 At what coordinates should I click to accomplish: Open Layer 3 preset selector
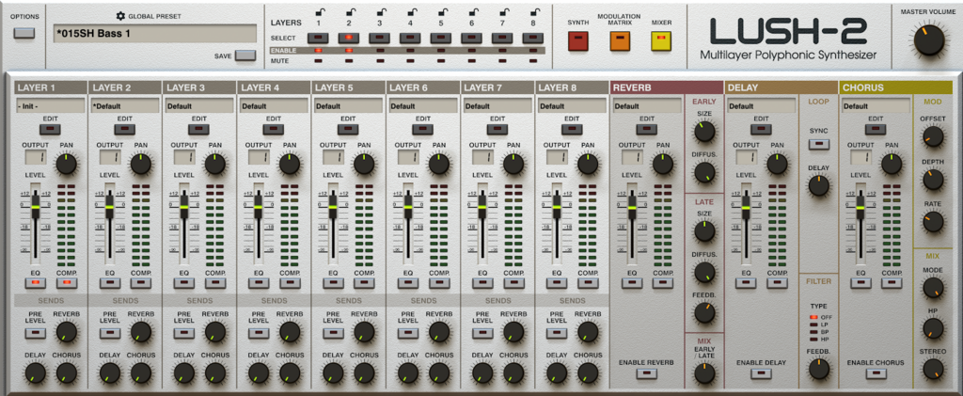pyautogui.click(x=199, y=105)
